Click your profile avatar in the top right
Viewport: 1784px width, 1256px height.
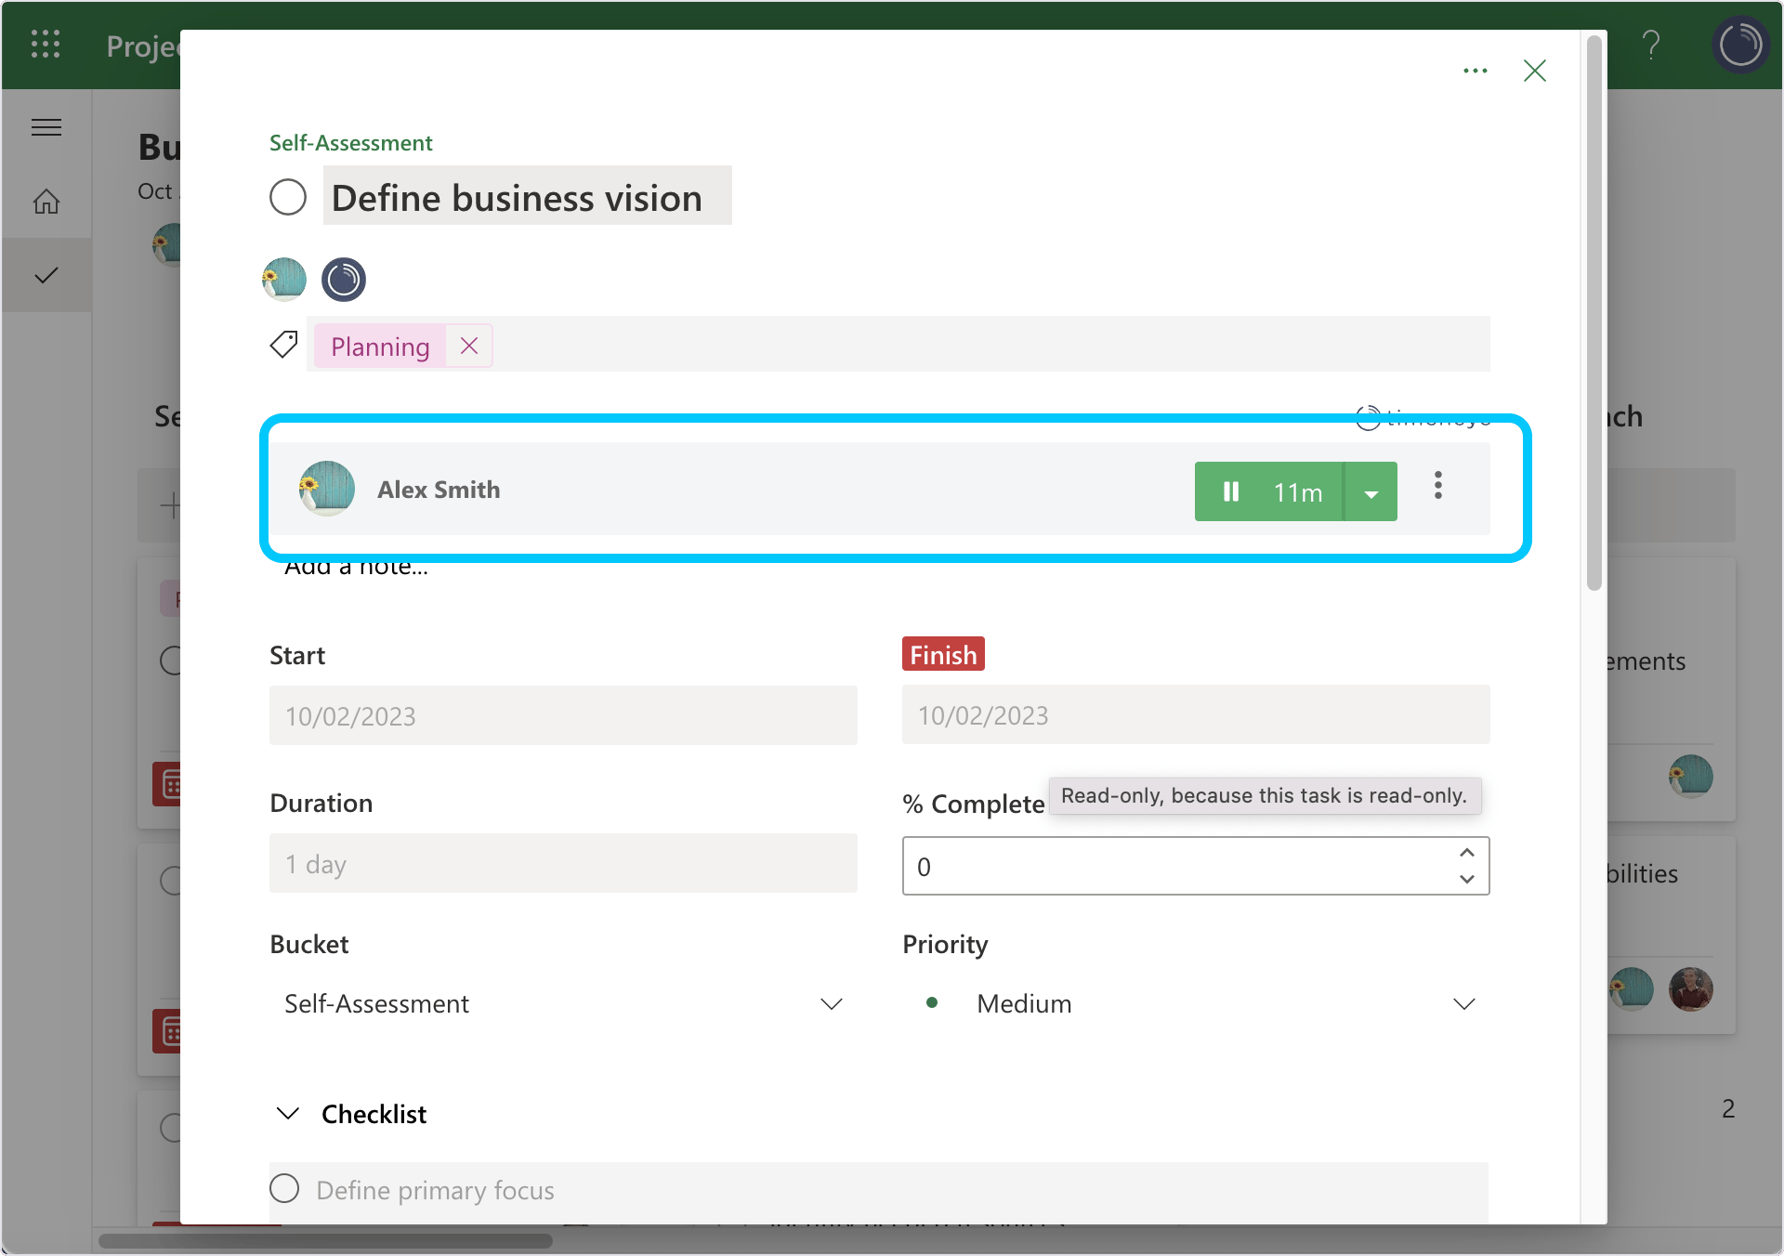[1739, 44]
